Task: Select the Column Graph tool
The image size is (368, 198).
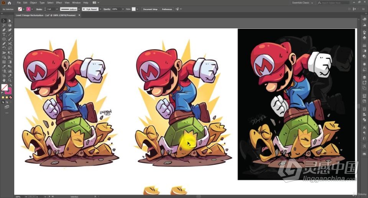Action: point(10,71)
